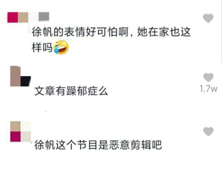The width and height of the screenshot is (222, 170).
Task: Click the gray block of the first blurred username
Action: click(44, 16)
